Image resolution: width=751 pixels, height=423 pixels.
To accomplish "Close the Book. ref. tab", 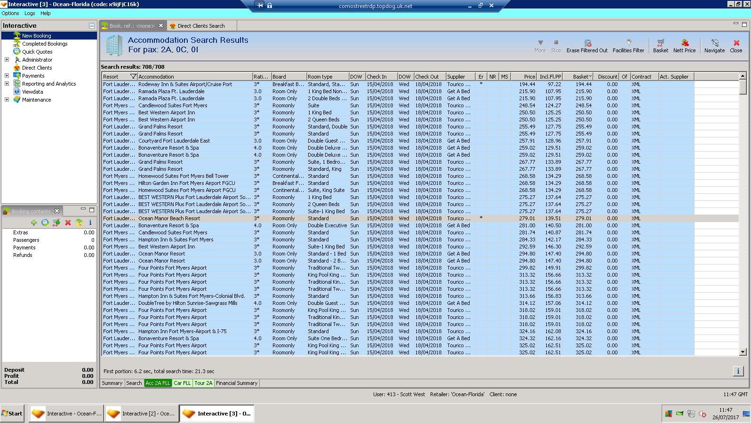I will tap(161, 25).
